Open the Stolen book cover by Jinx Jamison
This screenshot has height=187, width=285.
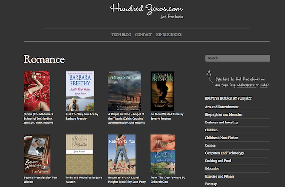[37, 91]
